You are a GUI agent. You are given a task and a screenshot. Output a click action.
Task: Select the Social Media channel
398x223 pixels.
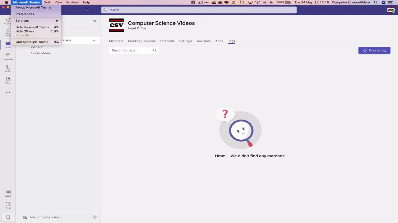tap(41, 53)
